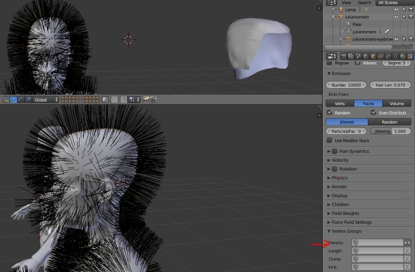The image size is (415, 272).
Task: Toggle the snap during transform icon
Action: pos(123,99)
